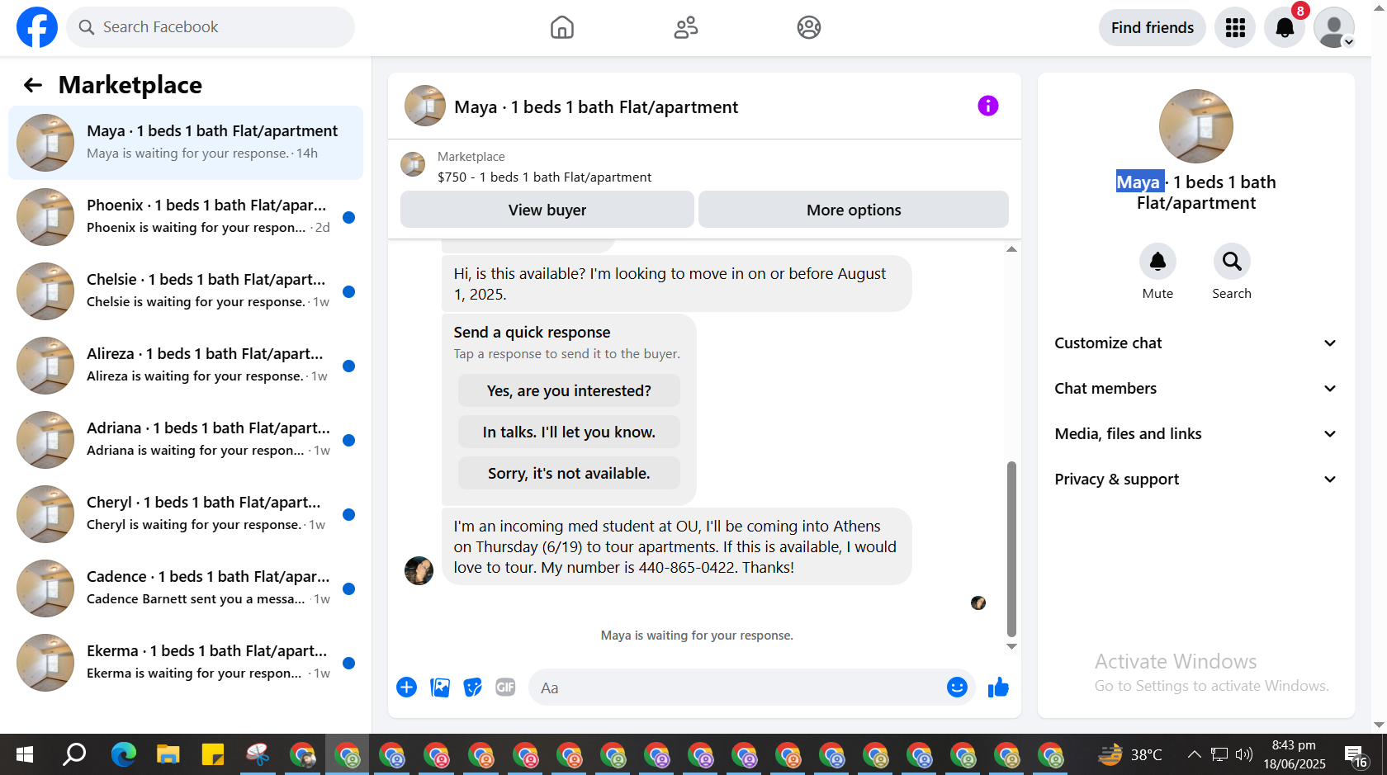This screenshot has width=1387, height=775.
Task: Click the Facebook logo
Action: click(37, 27)
